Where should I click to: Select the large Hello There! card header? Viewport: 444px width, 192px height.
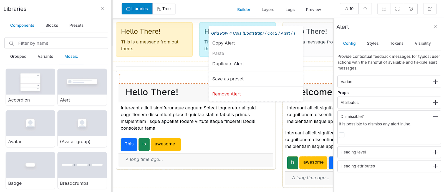(x=152, y=92)
